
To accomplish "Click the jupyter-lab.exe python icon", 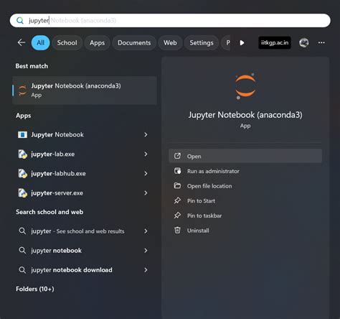I will tap(22, 154).
